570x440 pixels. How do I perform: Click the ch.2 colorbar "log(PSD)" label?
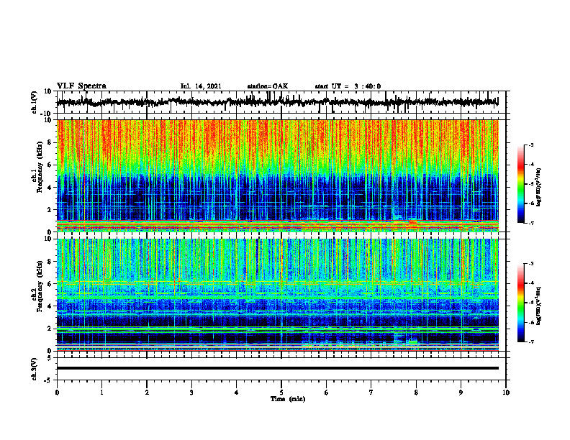point(539,306)
